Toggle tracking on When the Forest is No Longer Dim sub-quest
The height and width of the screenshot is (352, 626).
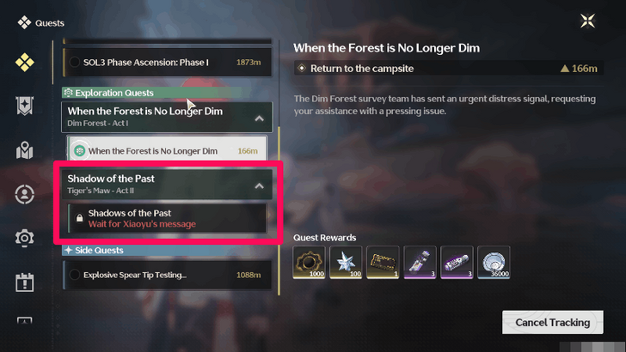pos(79,151)
